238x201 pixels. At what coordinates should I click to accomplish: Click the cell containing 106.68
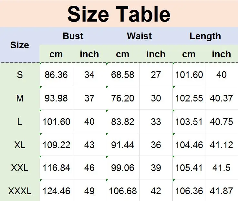click(x=123, y=191)
